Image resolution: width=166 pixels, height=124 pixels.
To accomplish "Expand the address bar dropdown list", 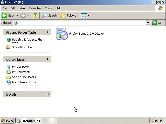I will click(148, 23).
